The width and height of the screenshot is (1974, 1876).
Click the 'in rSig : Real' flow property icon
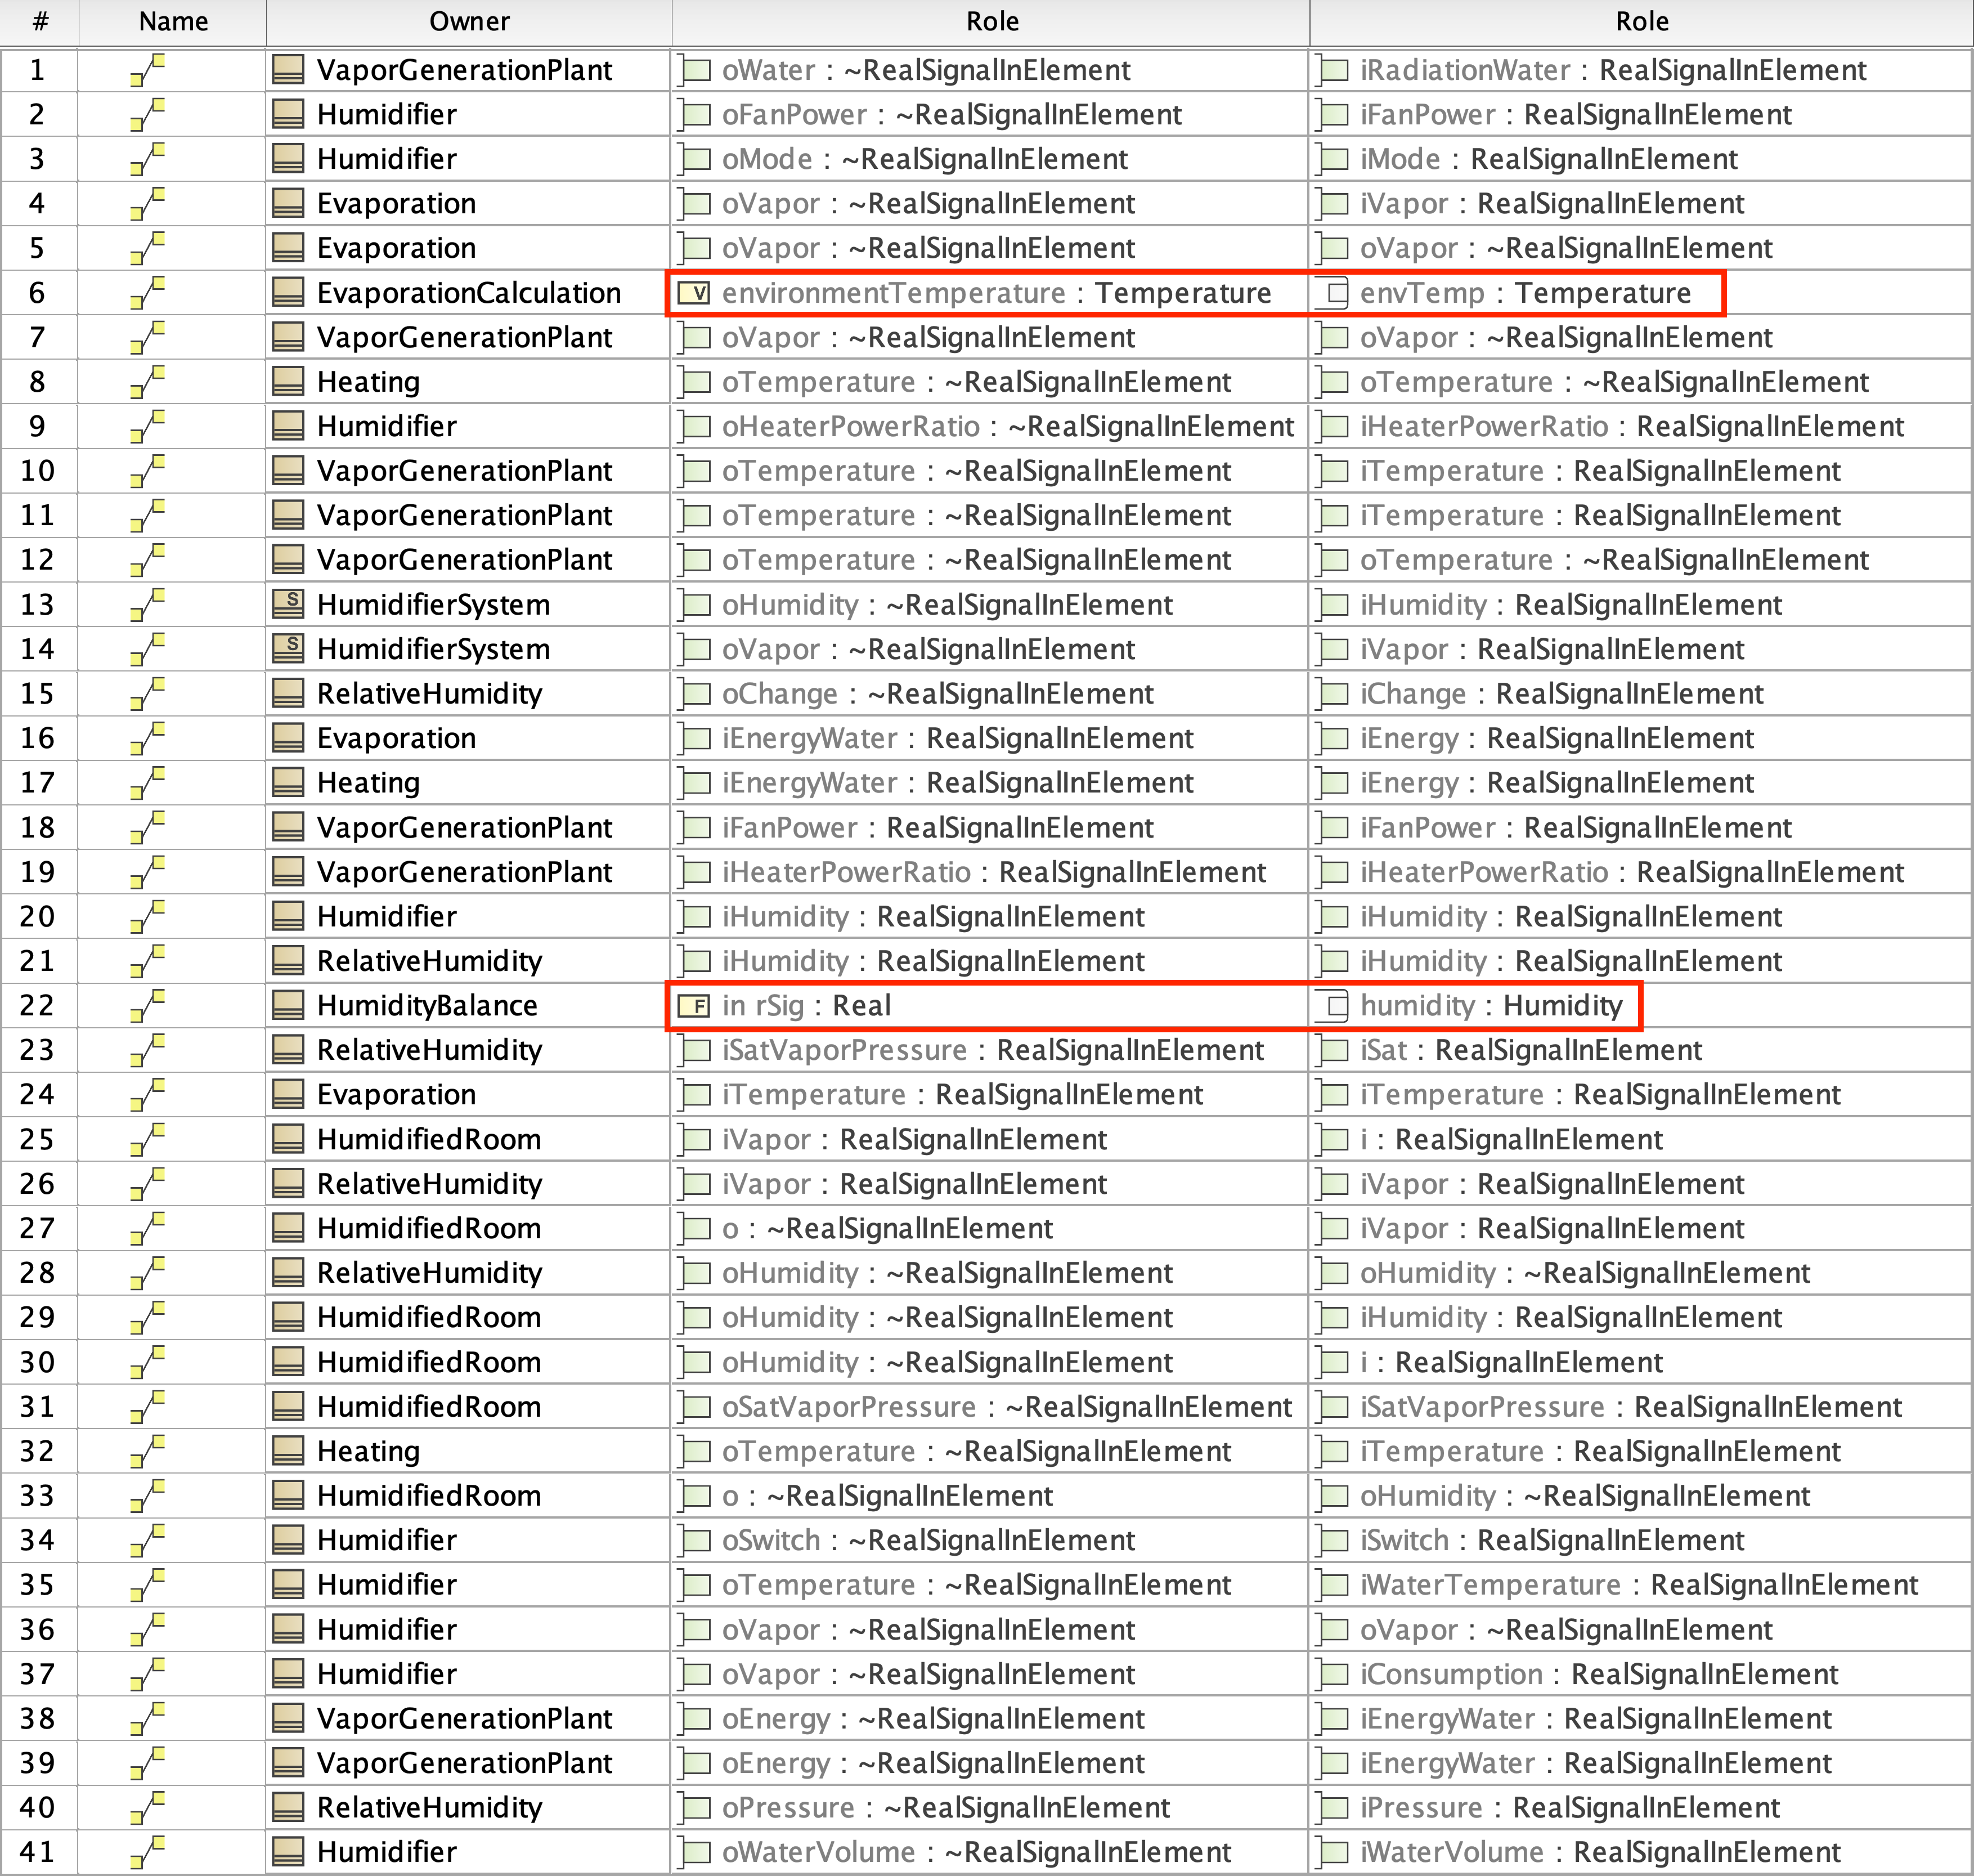point(694,1005)
